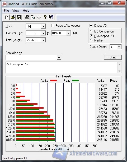Uncheck the Direct I/O checkbox

pos(91,26)
